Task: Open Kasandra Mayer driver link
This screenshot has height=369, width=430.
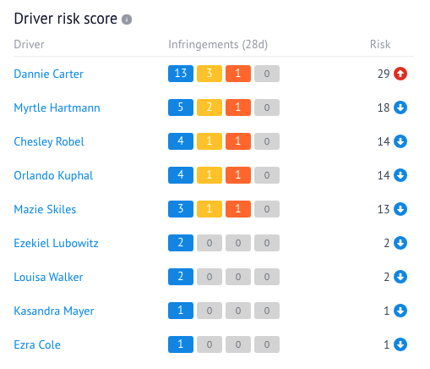Action: (54, 311)
